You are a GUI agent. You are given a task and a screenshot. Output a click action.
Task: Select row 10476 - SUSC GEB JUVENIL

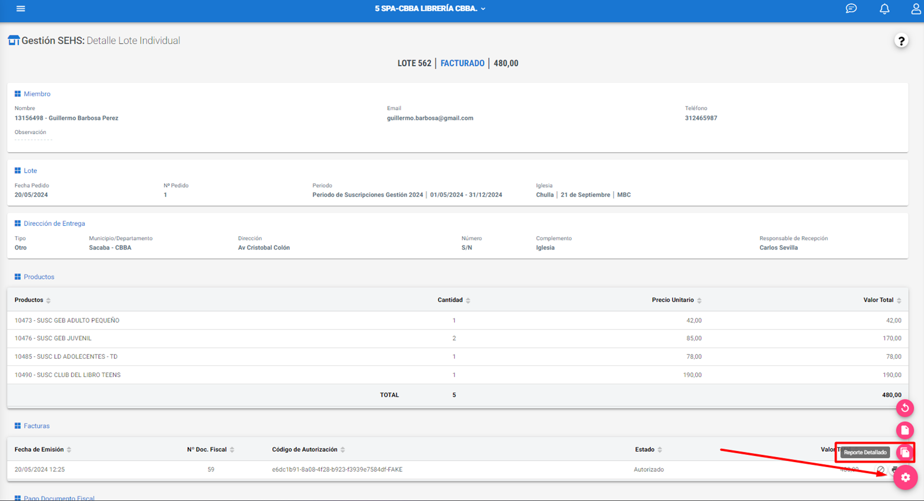pos(457,339)
